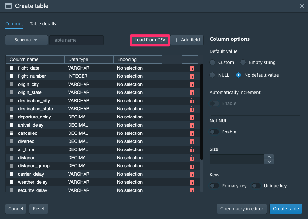This screenshot has height=219, width=308.
Task: Select Custom default value radio
Action: click(212, 62)
